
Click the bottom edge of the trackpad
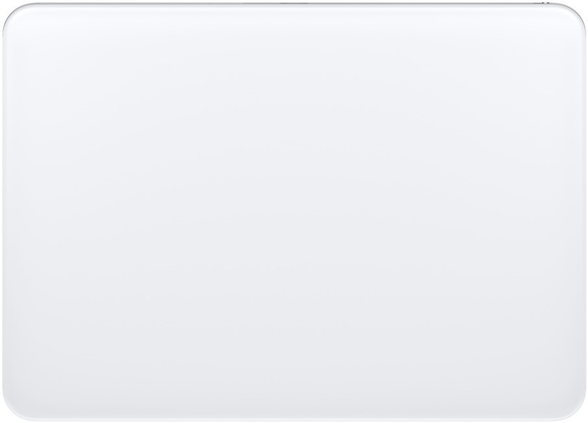pyautogui.click(x=294, y=419)
